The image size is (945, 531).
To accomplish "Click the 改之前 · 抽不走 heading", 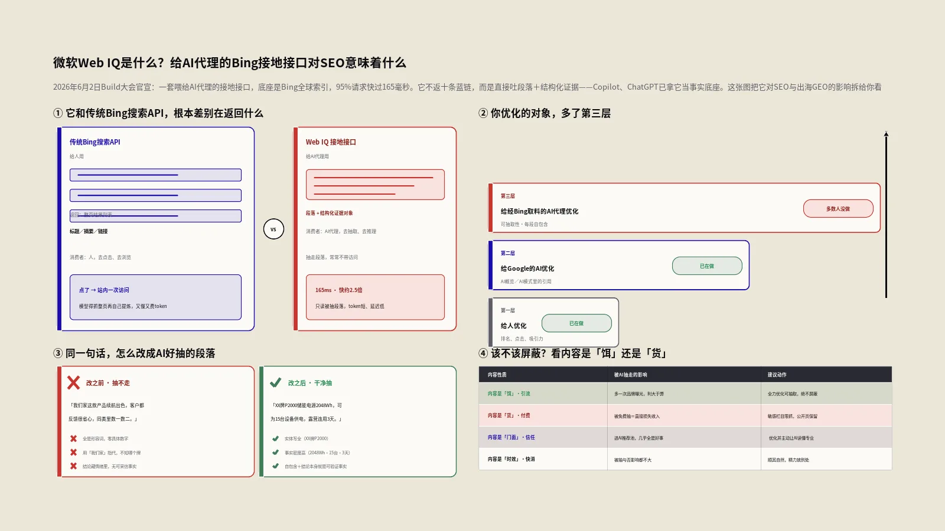I will (x=108, y=383).
